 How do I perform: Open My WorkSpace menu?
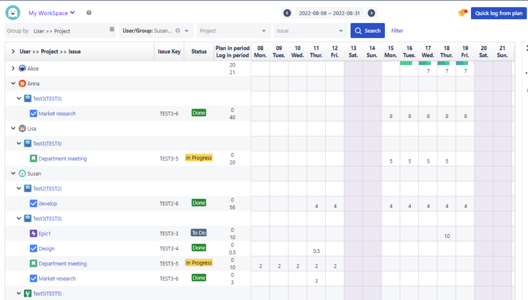52,13
